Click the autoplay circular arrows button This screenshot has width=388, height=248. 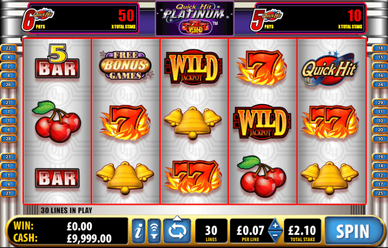[x=177, y=232]
